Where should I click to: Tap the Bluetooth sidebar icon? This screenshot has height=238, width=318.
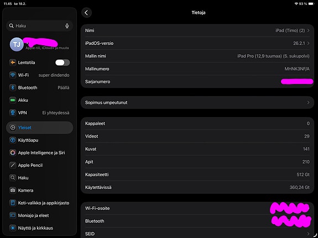13,87
